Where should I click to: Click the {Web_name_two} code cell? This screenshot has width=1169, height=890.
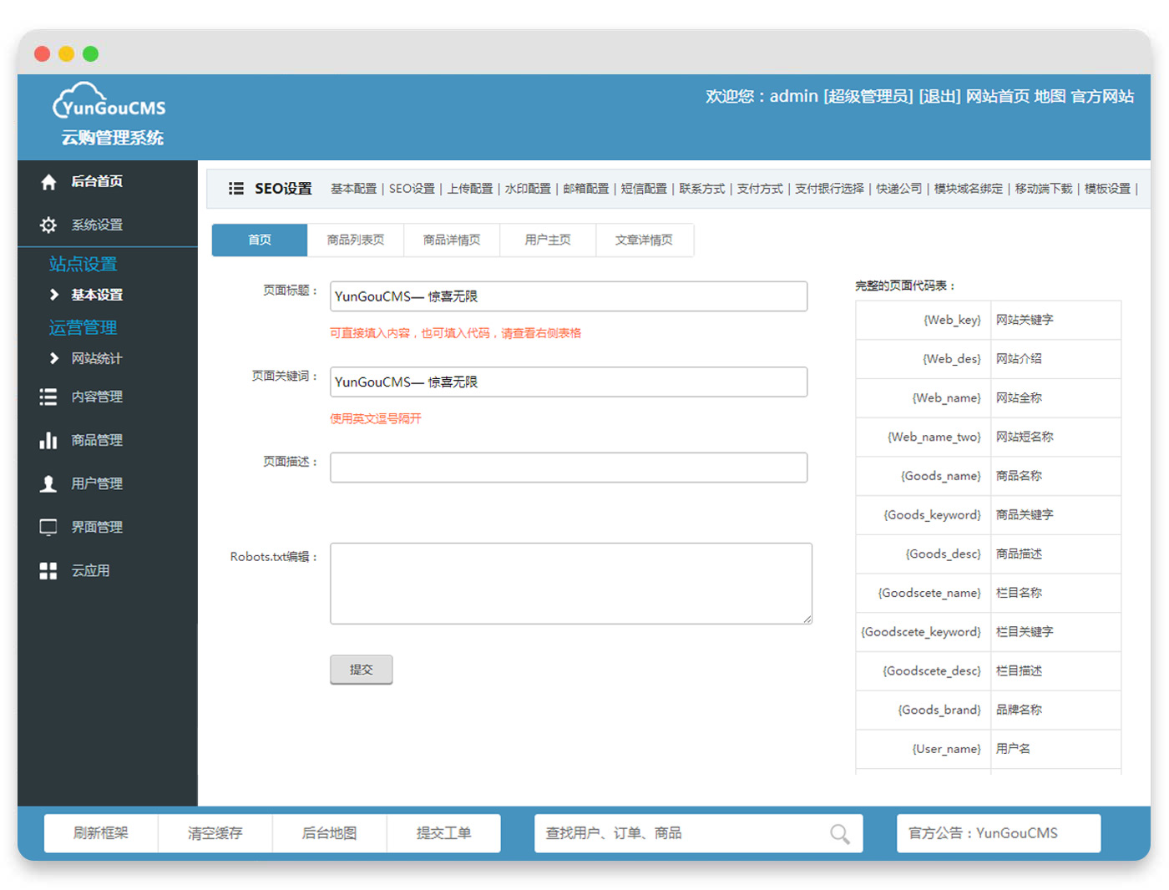click(x=923, y=437)
